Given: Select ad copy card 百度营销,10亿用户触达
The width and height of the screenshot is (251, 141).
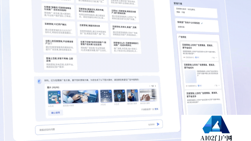Looking at the screenshot, I should pos(59,28).
